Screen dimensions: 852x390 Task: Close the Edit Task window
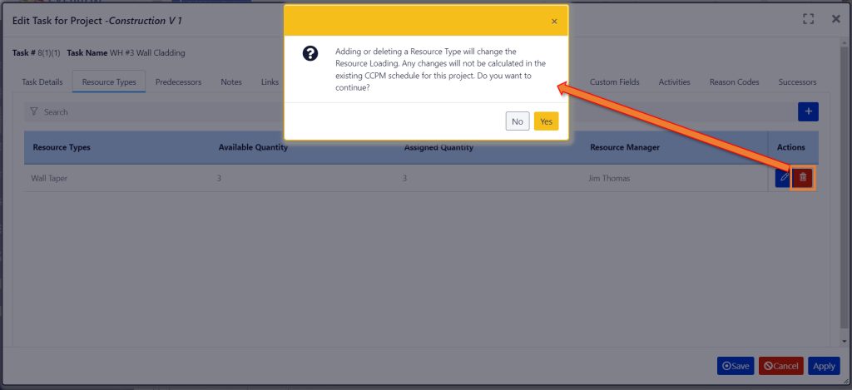(x=836, y=19)
